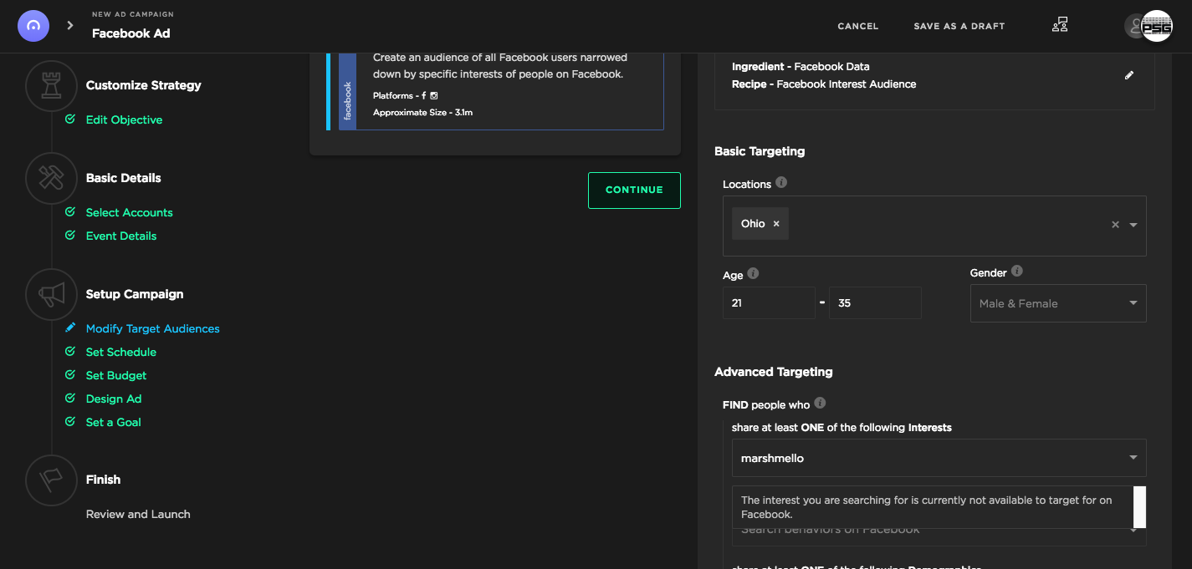Go to the Design Ad step
Screen dimensions: 1192x569
click(x=114, y=399)
